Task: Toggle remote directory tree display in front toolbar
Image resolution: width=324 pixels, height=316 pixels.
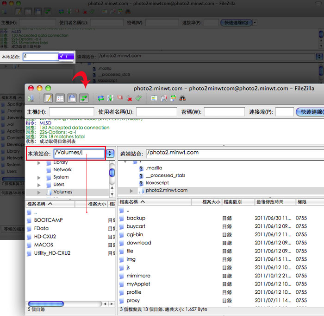Action: pyautogui.click(x=72, y=98)
